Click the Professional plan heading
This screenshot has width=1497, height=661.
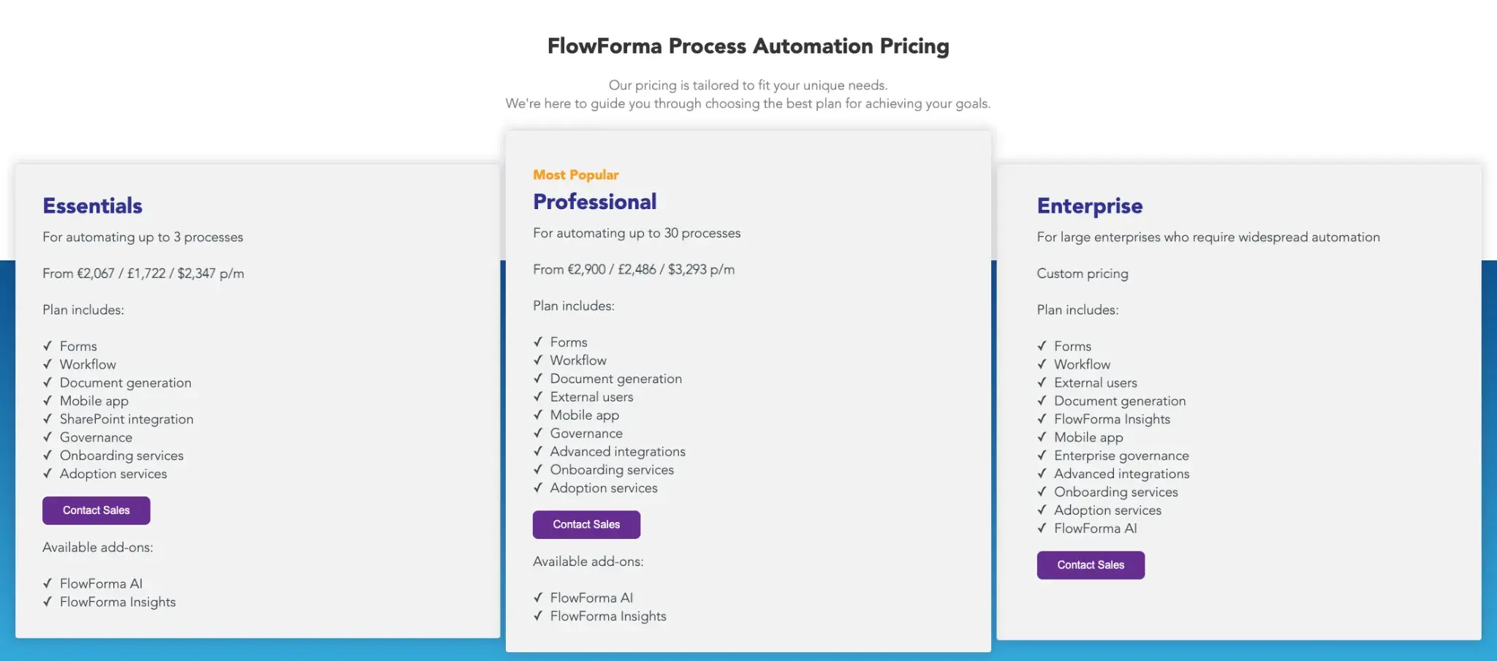coord(594,200)
